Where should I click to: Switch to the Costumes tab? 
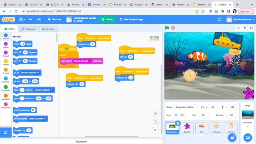click(28, 29)
